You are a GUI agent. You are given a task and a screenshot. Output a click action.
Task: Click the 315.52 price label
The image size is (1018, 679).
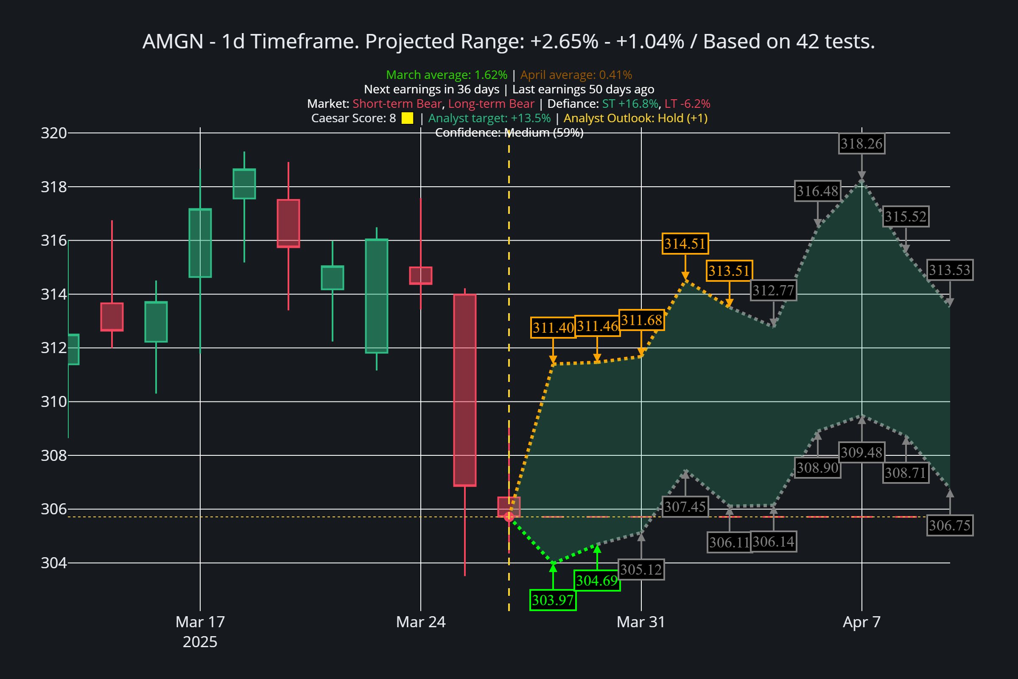[x=906, y=216]
